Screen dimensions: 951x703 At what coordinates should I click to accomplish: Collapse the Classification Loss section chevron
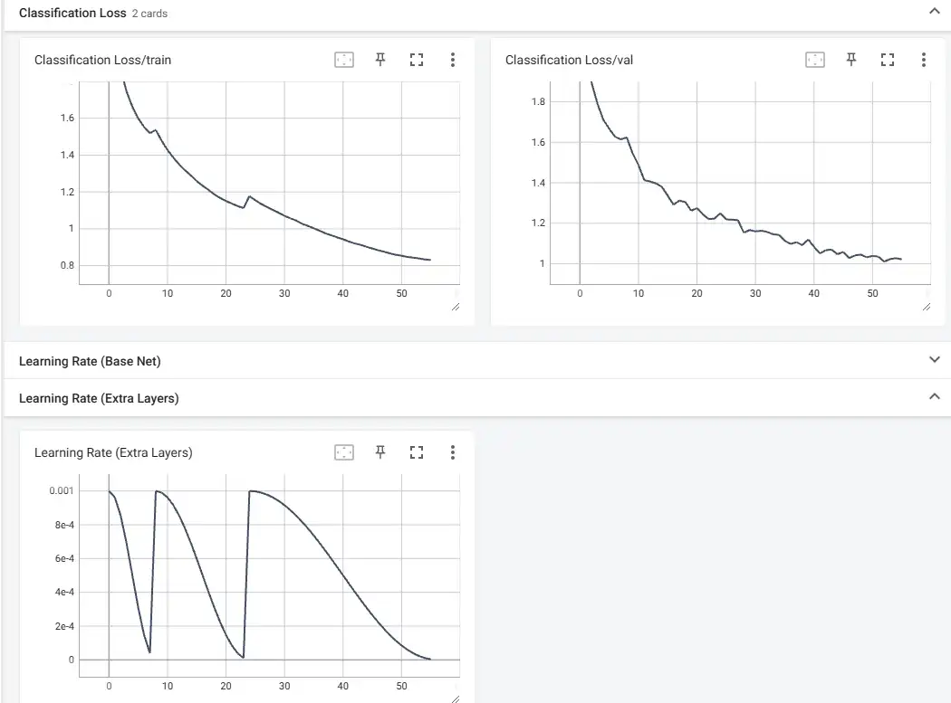pos(935,12)
